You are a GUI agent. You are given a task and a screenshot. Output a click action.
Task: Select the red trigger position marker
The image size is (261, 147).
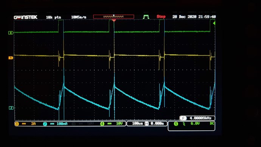tap(114, 20)
